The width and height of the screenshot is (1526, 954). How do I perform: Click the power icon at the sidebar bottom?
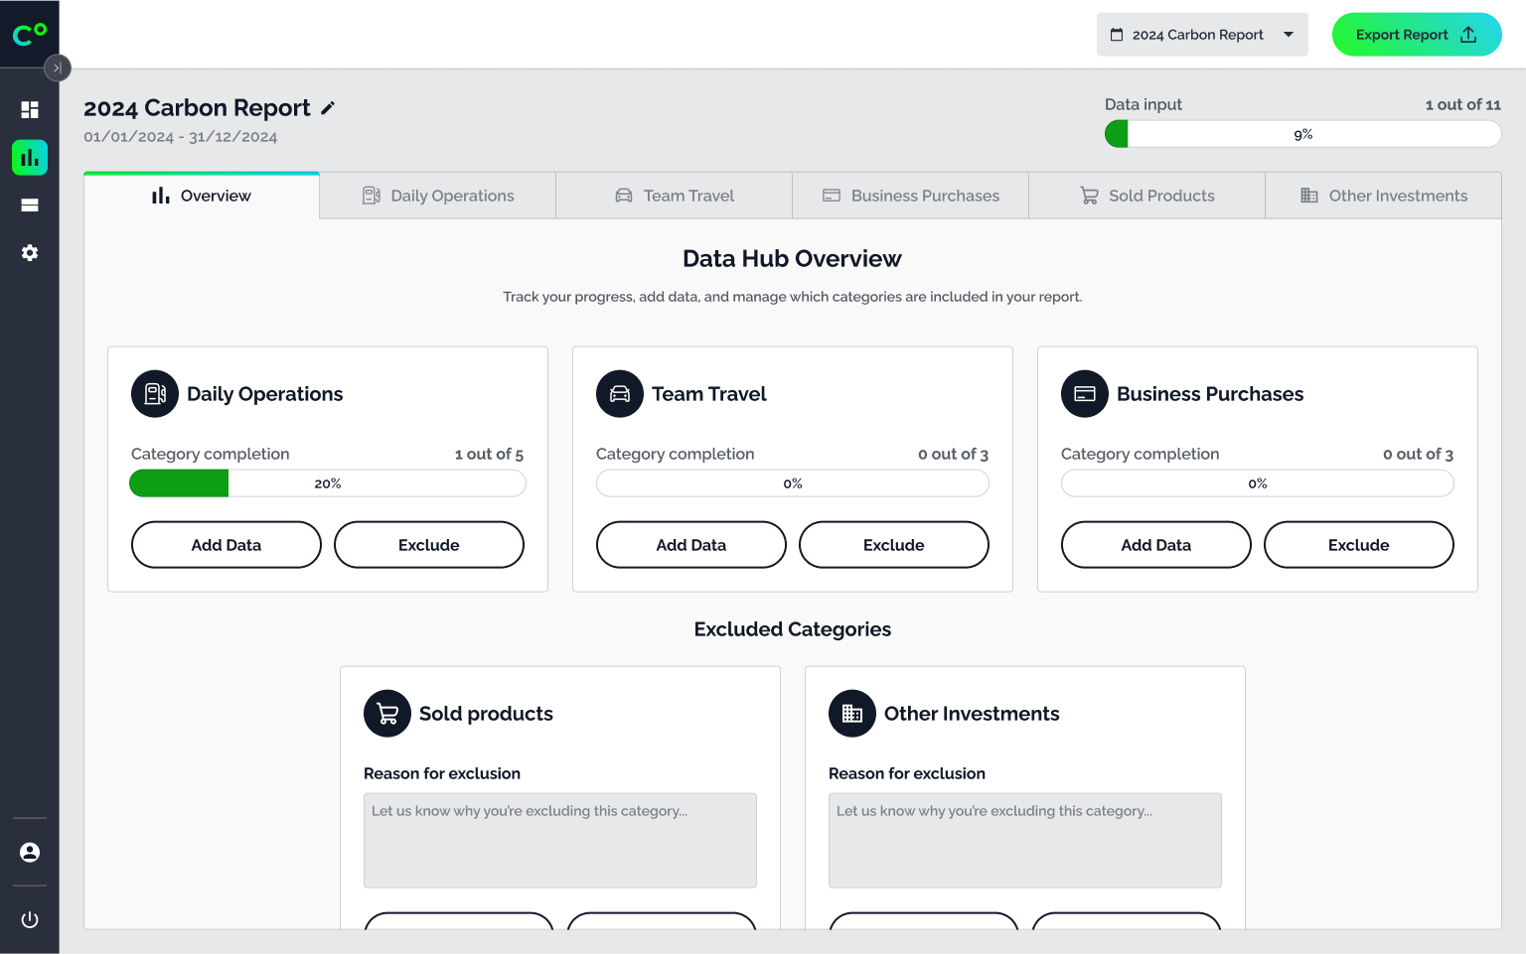(29, 919)
